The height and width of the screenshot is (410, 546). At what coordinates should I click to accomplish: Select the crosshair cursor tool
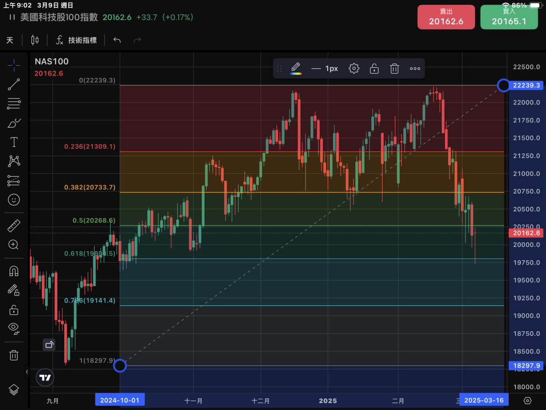[14, 66]
